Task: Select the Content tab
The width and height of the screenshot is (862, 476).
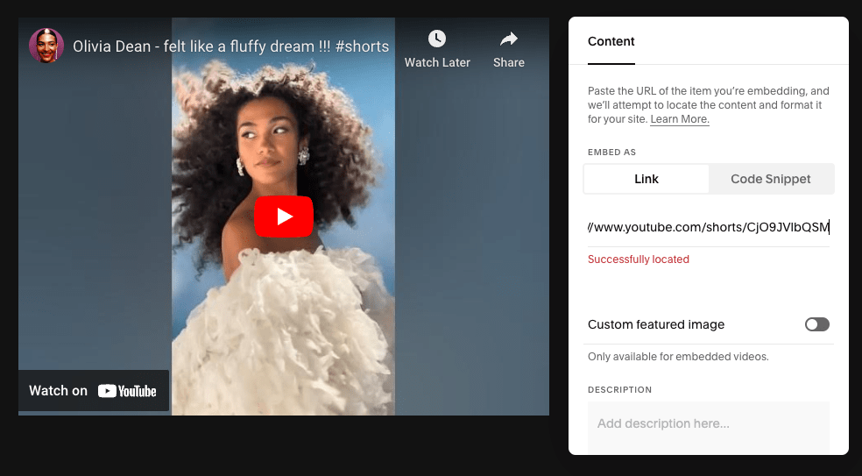Action: pyautogui.click(x=611, y=41)
